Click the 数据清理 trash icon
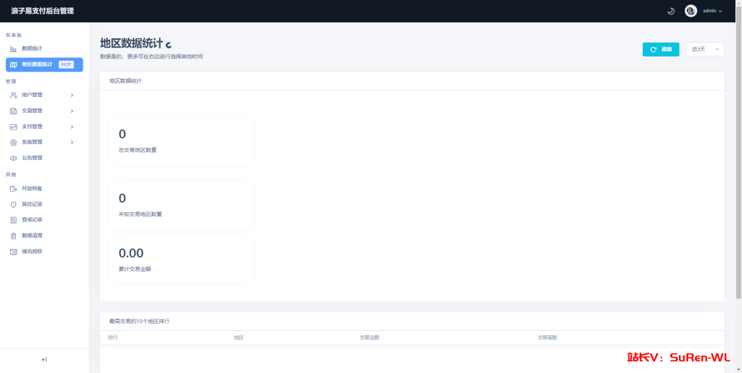Screen dimensions: 742x373 (13, 235)
